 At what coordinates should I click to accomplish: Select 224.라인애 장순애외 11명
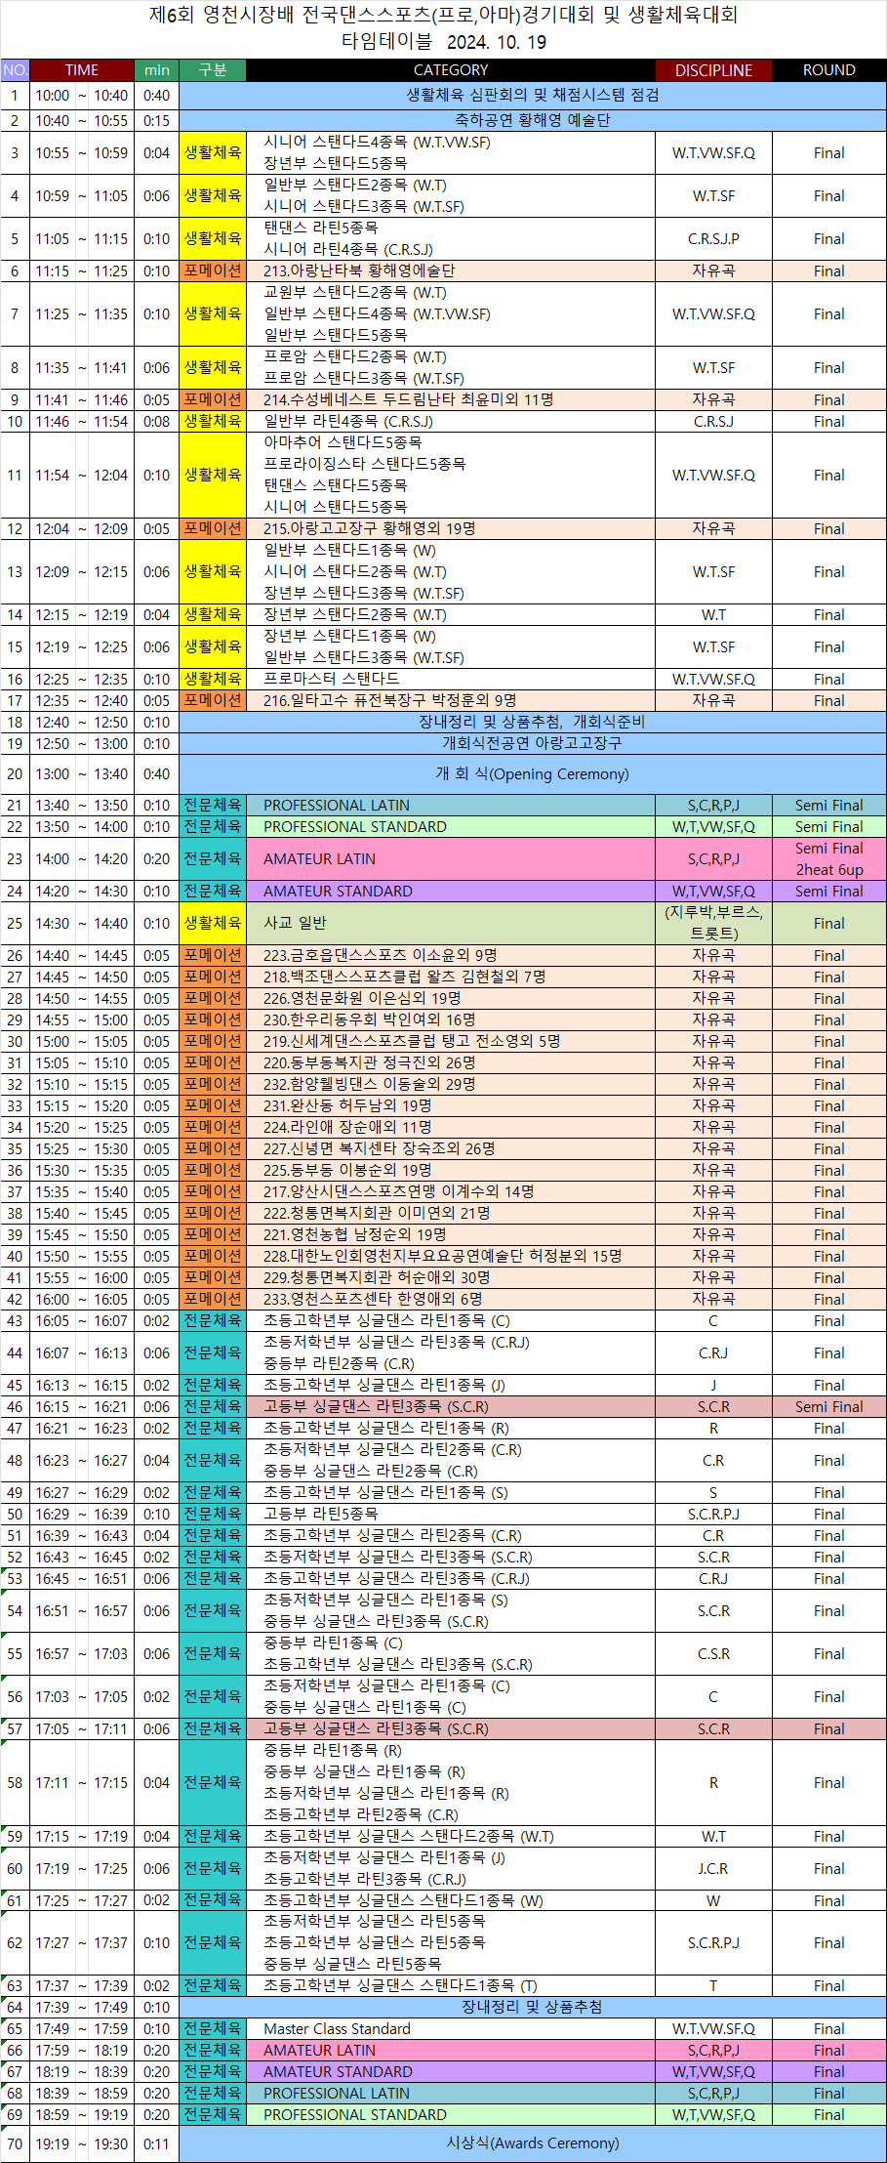tap(450, 1128)
